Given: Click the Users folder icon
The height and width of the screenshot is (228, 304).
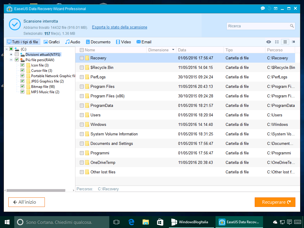Looking at the screenshot, I should [87, 115].
